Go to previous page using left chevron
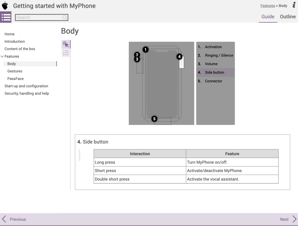The width and height of the screenshot is (298, 226). 4,219
